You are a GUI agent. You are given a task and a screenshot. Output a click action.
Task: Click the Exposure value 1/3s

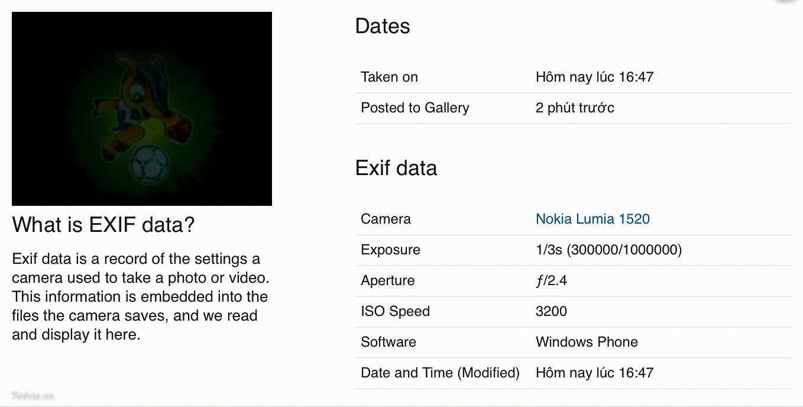point(608,250)
